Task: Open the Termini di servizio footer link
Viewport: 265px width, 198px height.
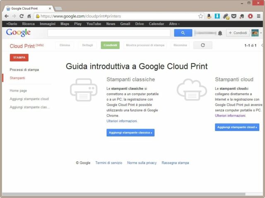Action: 108,163
